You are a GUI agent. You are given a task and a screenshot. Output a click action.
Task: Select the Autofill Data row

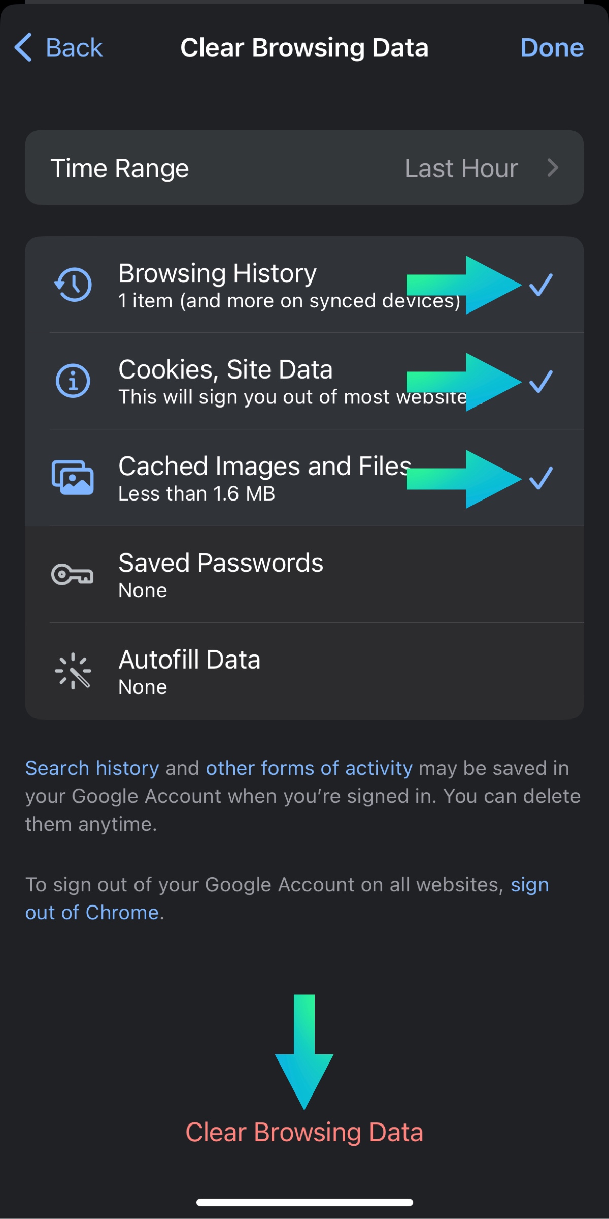click(x=304, y=671)
